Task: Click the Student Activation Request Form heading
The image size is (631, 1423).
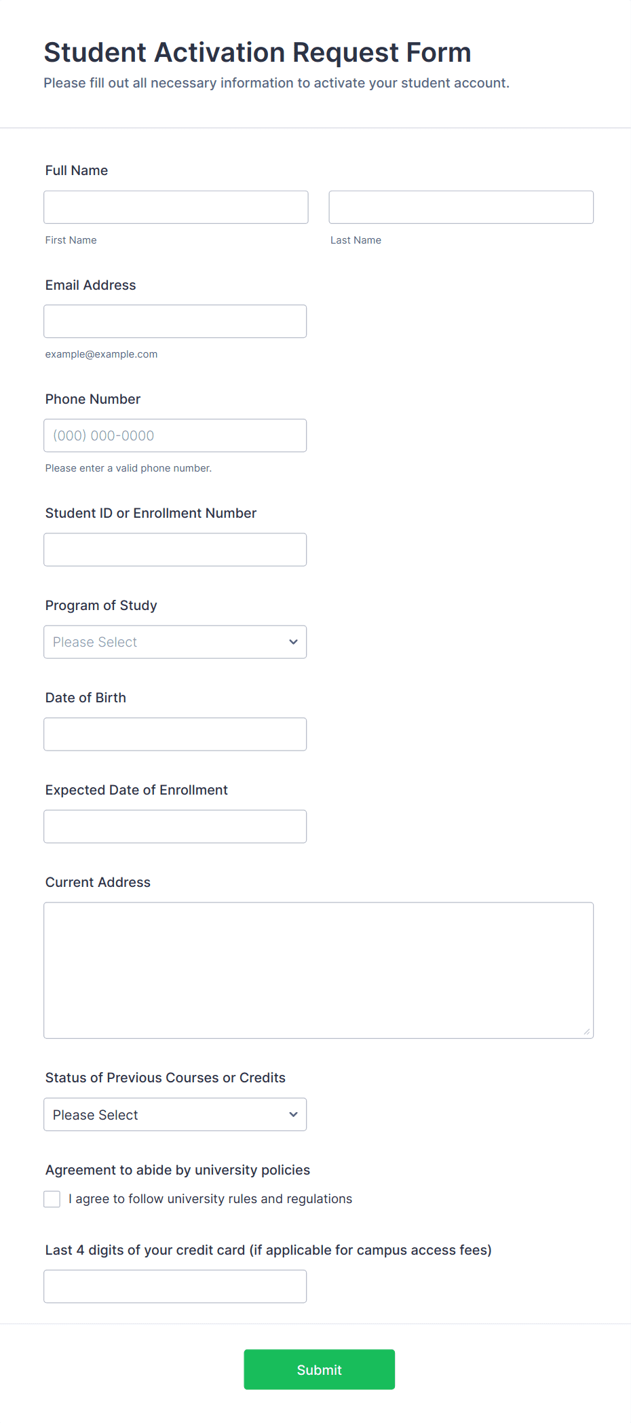Action: click(x=257, y=52)
